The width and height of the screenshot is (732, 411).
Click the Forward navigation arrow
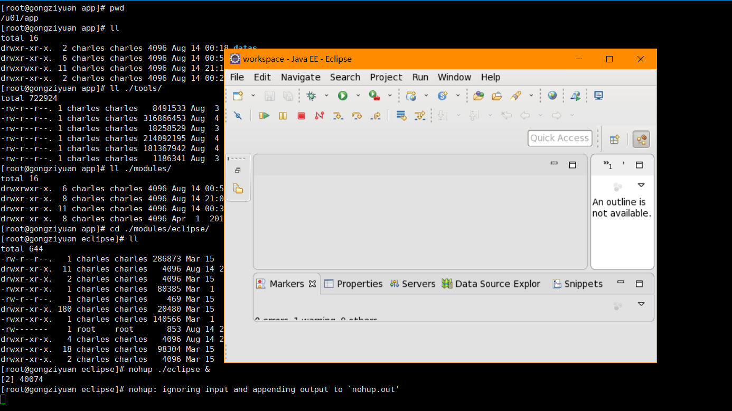point(556,115)
